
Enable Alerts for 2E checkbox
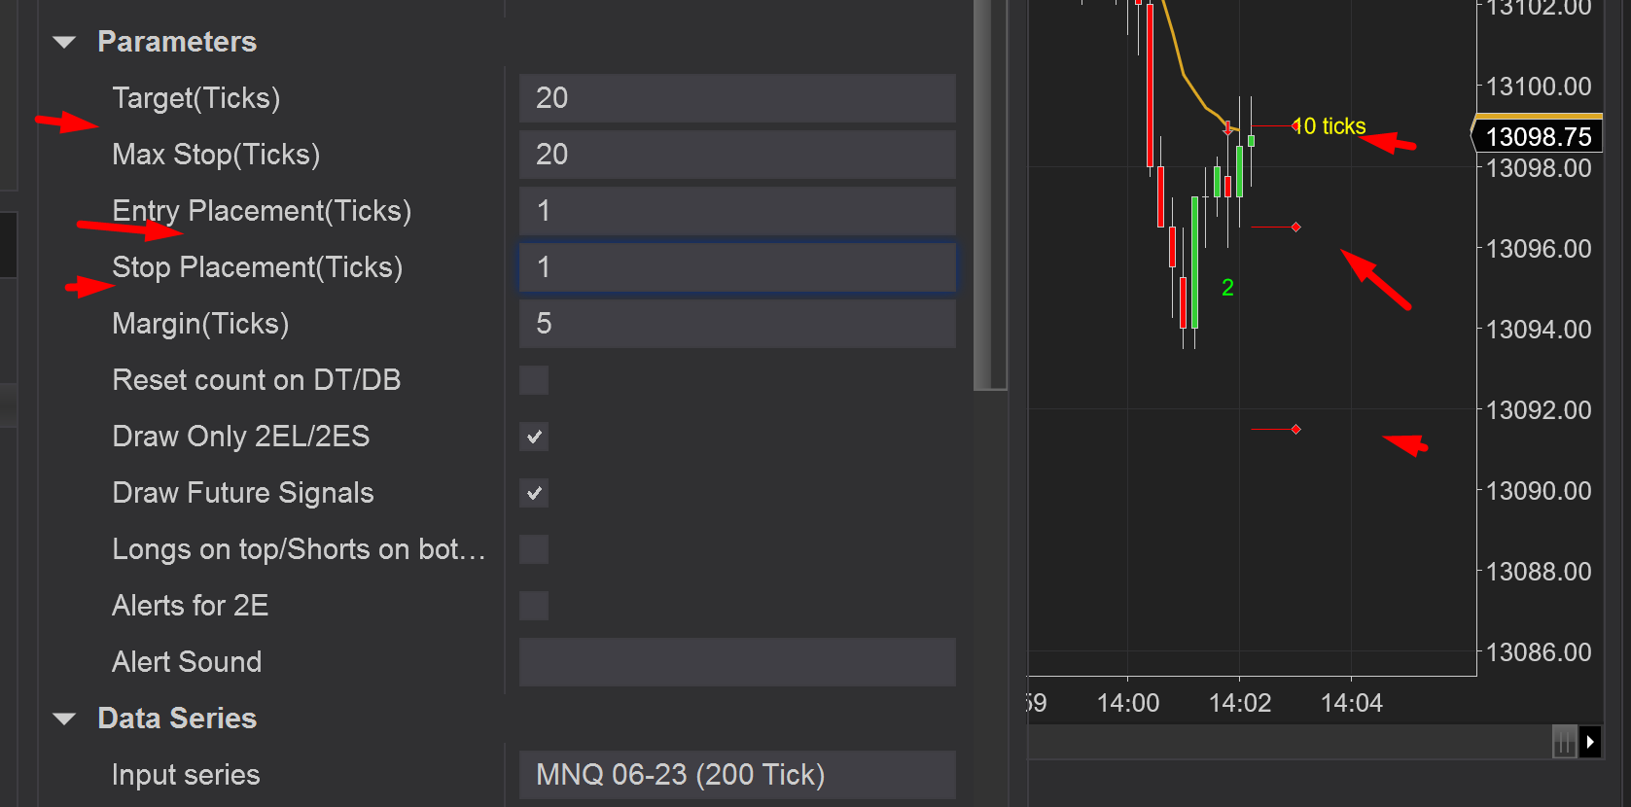coord(534,606)
